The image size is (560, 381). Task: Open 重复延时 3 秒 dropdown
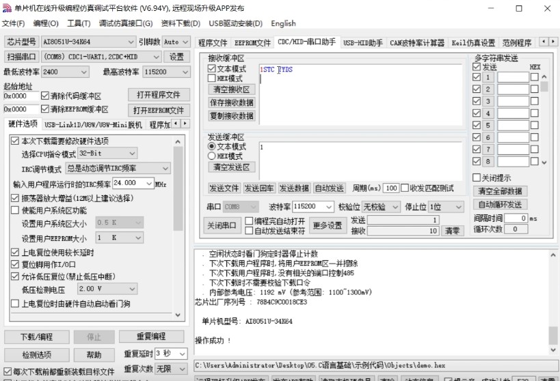coord(182,354)
